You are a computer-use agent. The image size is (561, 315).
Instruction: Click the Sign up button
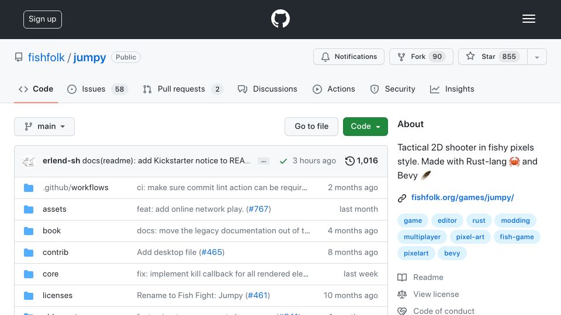(43, 19)
